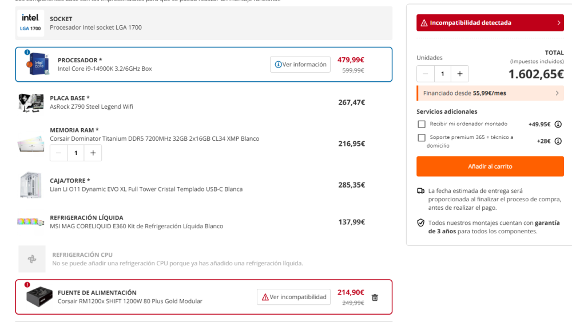Click the AsRock Z790 Steel Legend thumbnail
The height and width of the screenshot is (326, 572).
(31, 103)
